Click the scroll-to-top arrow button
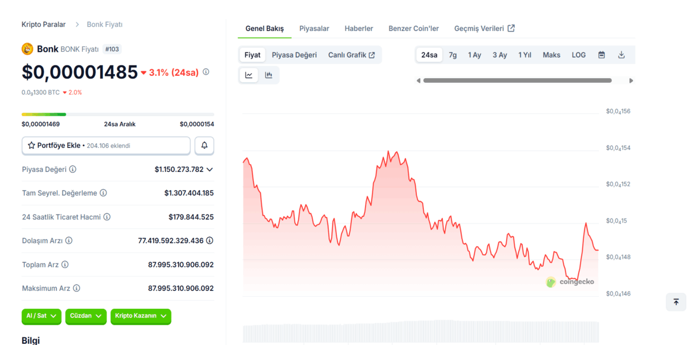691x345 pixels. [x=675, y=302]
